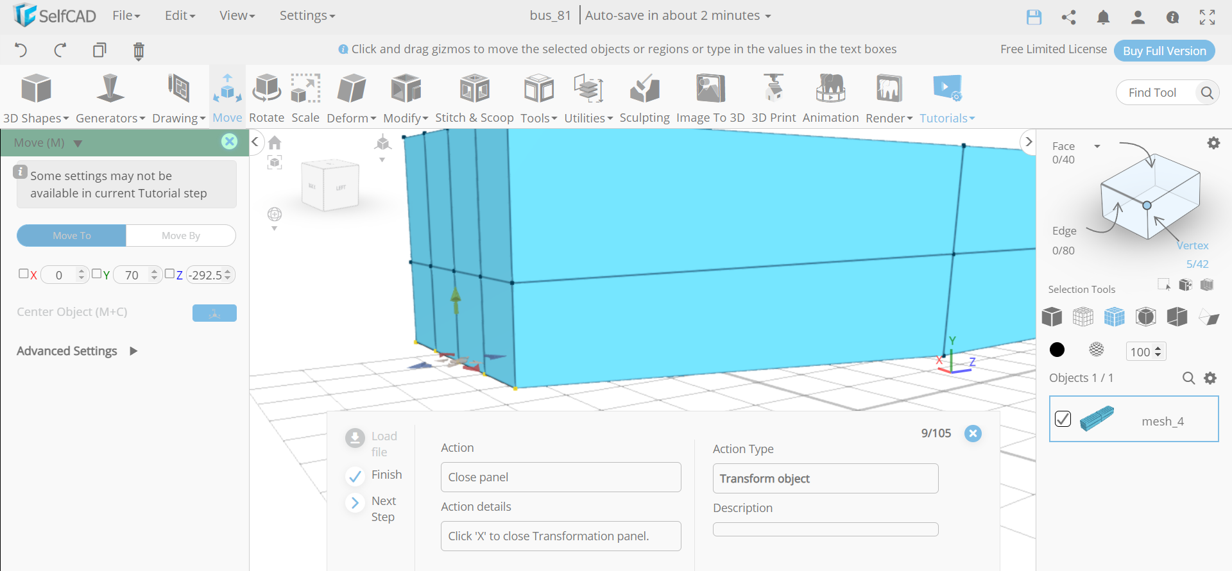The height and width of the screenshot is (571, 1232).
Task: Expand the Move (M) panel dropdown arrow
Action: pyautogui.click(x=78, y=143)
